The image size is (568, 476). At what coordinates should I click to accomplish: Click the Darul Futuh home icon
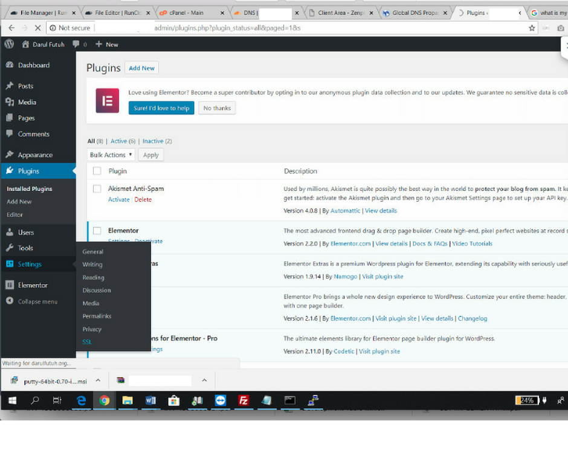[25, 44]
